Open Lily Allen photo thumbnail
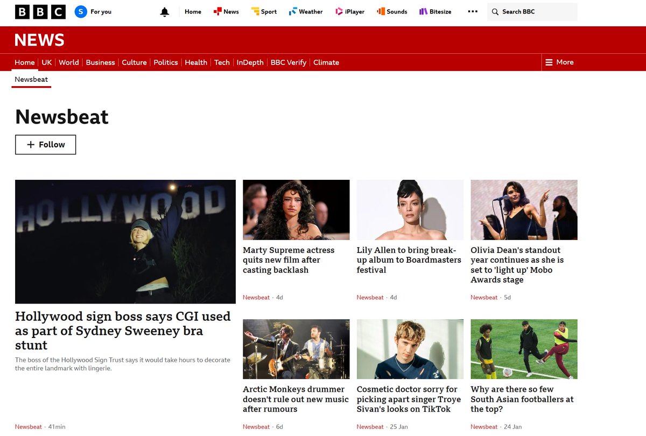Image resolution: width=646 pixels, height=436 pixels. pyautogui.click(x=410, y=210)
